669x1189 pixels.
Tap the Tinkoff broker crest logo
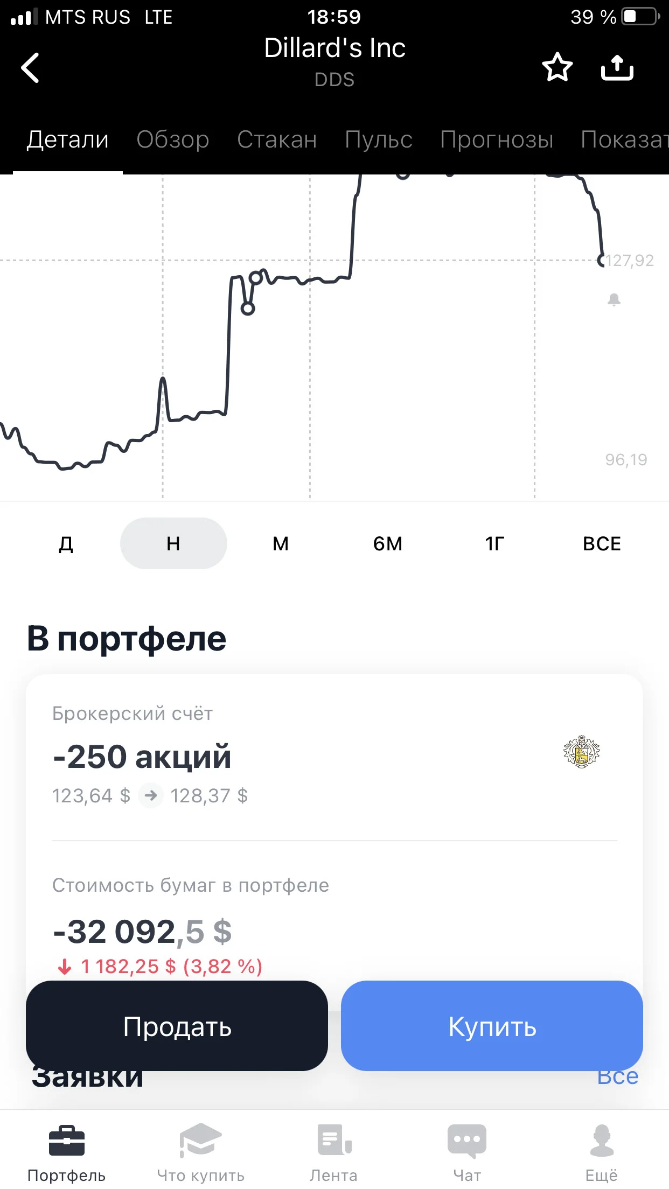582,751
